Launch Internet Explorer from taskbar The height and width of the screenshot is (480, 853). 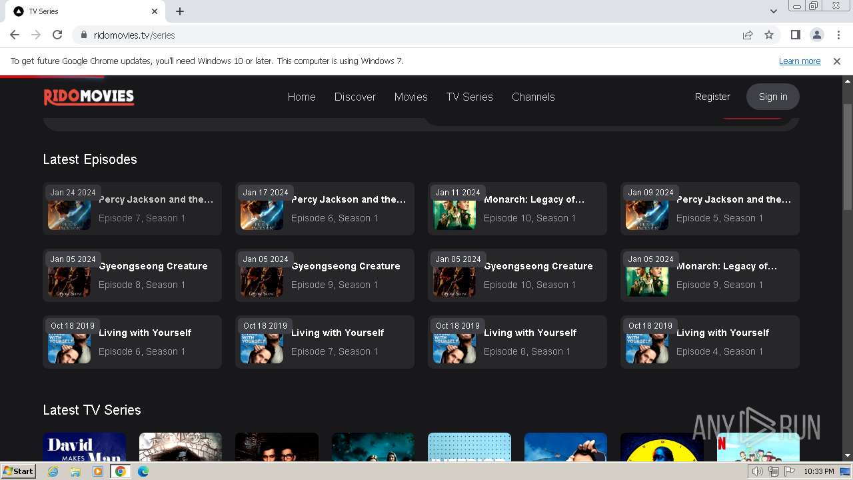pyautogui.click(x=53, y=471)
